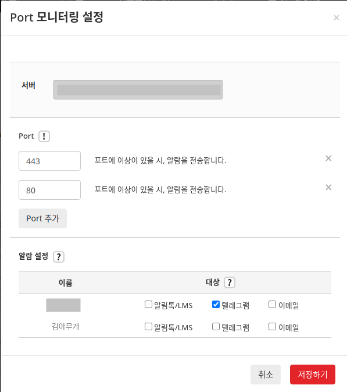Image resolution: width=347 pixels, height=392 pixels.
Task: Enable 알림톡/LMS for the first user
Action: coord(148,305)
